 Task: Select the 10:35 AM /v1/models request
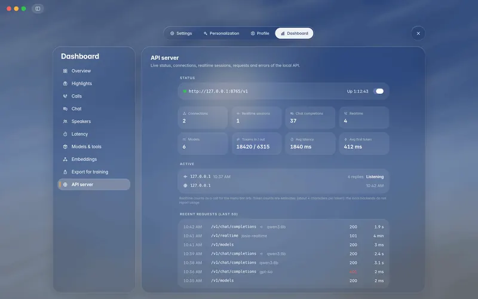(283, 280)
